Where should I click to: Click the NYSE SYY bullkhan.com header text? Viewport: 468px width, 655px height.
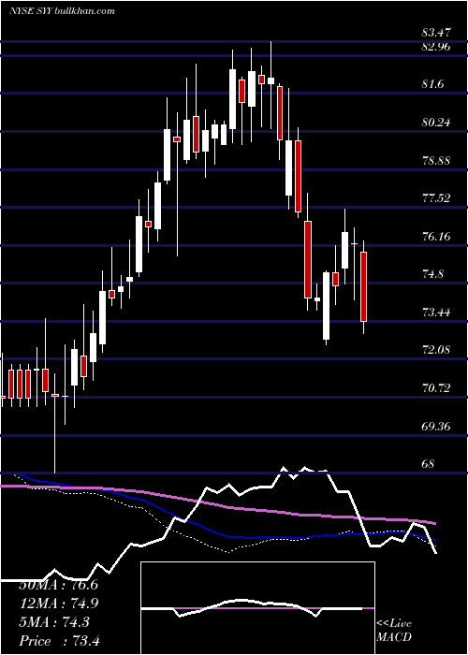(x=62, y=11)
